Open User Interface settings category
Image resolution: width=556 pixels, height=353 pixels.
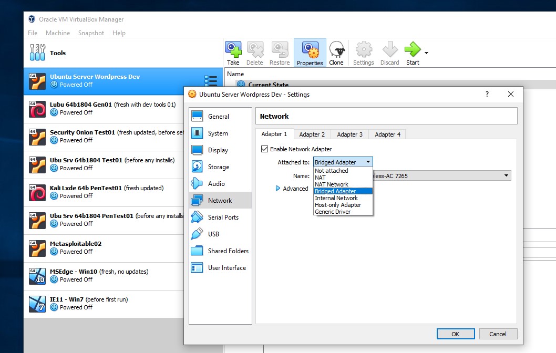pos(220,267)
